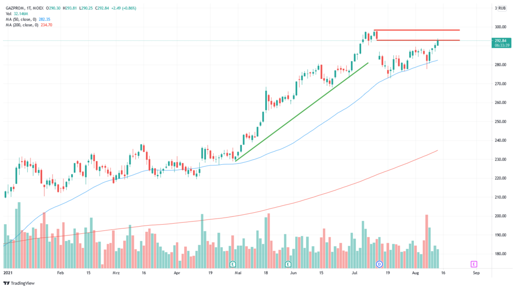The height and width of the screenshot is (289, 516).
Task: Click the 240.00 price axis label
Action: [x=500, y=140]
